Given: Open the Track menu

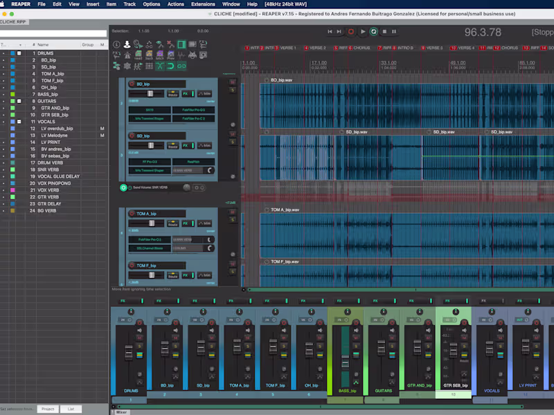Looking at the screenshot, I should (129, 4).
